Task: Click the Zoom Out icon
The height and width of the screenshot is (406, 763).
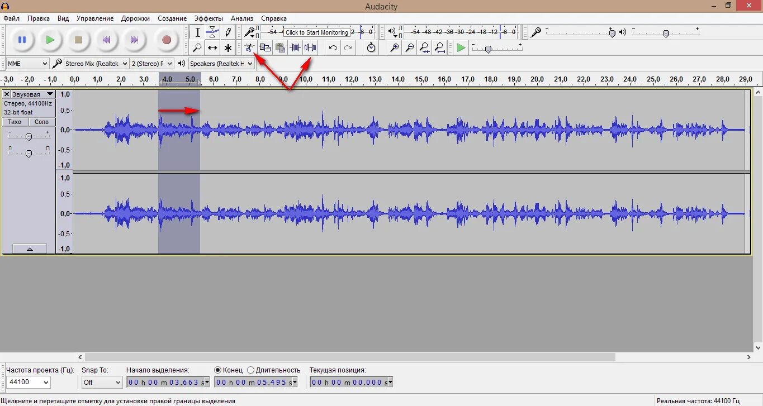Action: (x=410, y=48)
